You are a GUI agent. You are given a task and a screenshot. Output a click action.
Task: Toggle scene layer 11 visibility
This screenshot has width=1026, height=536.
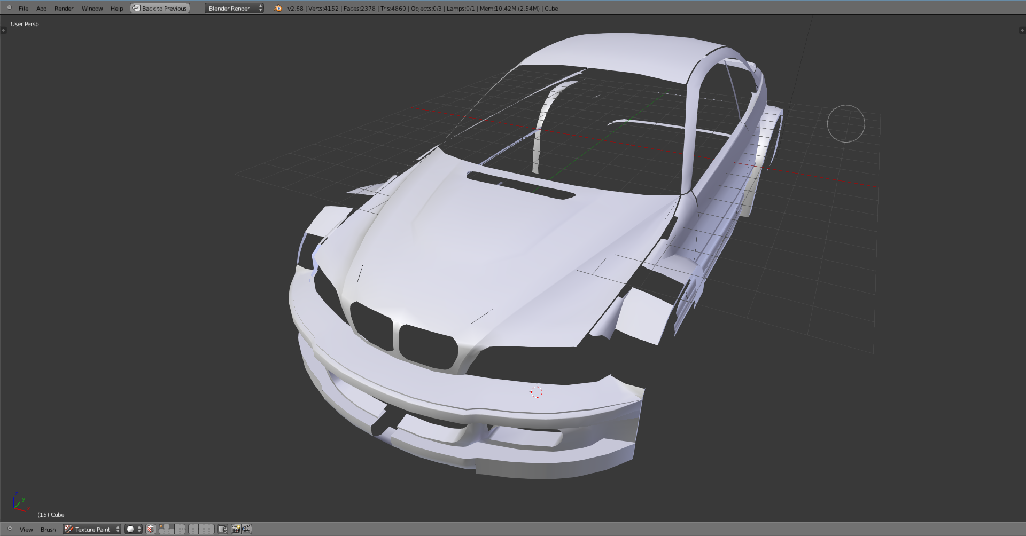161,532
